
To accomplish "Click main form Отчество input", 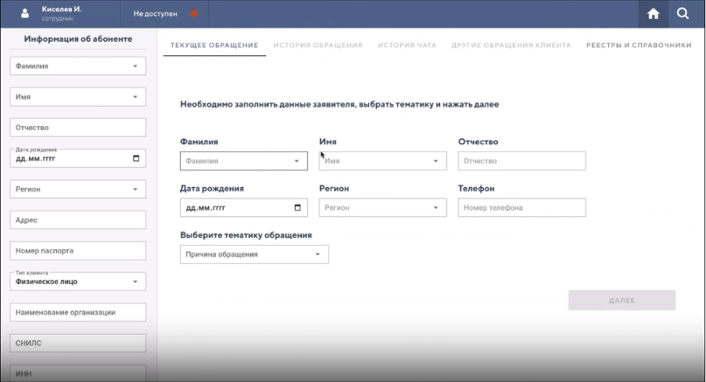I will click(x=522, y=161).
